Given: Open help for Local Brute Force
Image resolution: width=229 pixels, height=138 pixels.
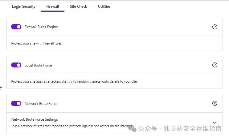Looking at the screenshot, I should click(x=215, y=65).
